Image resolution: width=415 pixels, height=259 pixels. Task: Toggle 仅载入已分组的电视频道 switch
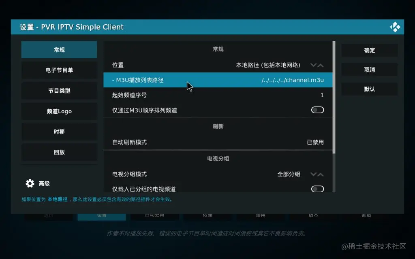tap(317, 189)
